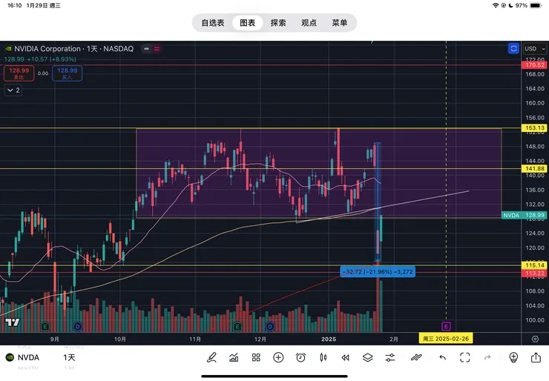Change chart type via candlestick icon
549x381 pixels.
pyautogui.click(x=323, y=357)
